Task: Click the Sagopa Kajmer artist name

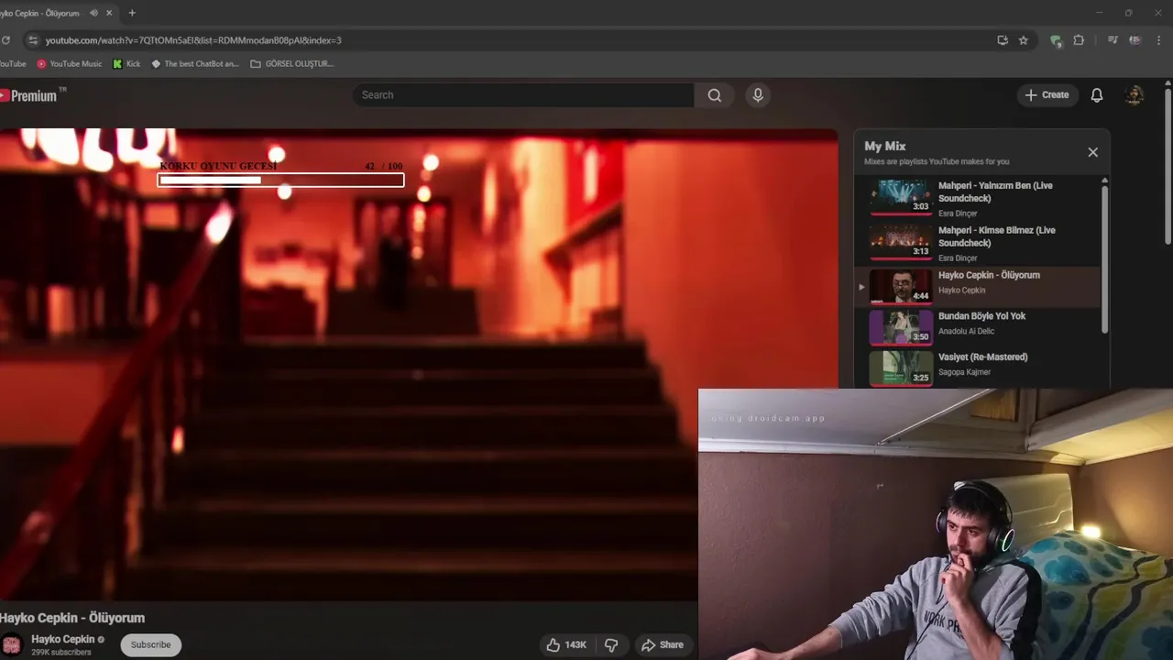Action: [x=964, y=372]
